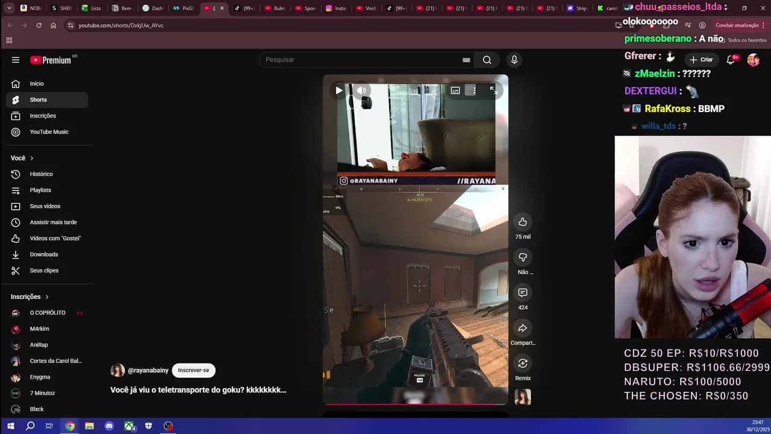The width and height of the screenshot is (771, 434).
Task: Open the account avatar menu
Action: (754, 60)
